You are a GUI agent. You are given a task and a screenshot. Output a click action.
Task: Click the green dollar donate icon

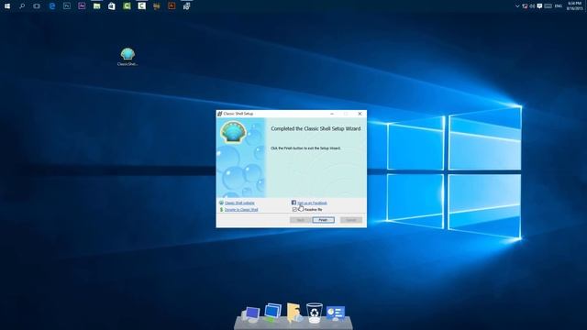coord(221,210)
